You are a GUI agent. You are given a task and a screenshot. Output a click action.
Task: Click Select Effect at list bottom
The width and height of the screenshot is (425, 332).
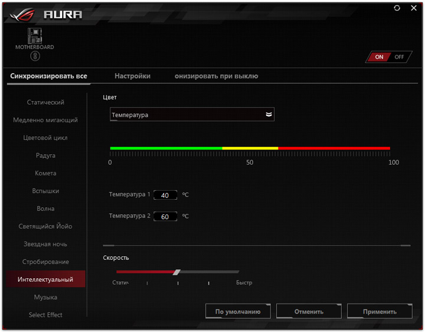[45, 315]
